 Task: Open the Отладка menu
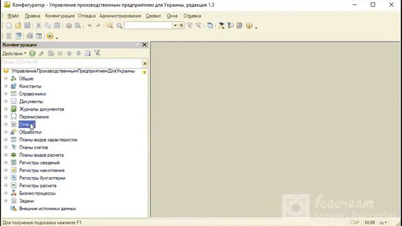pyautogui.click(x=87, y=16)
